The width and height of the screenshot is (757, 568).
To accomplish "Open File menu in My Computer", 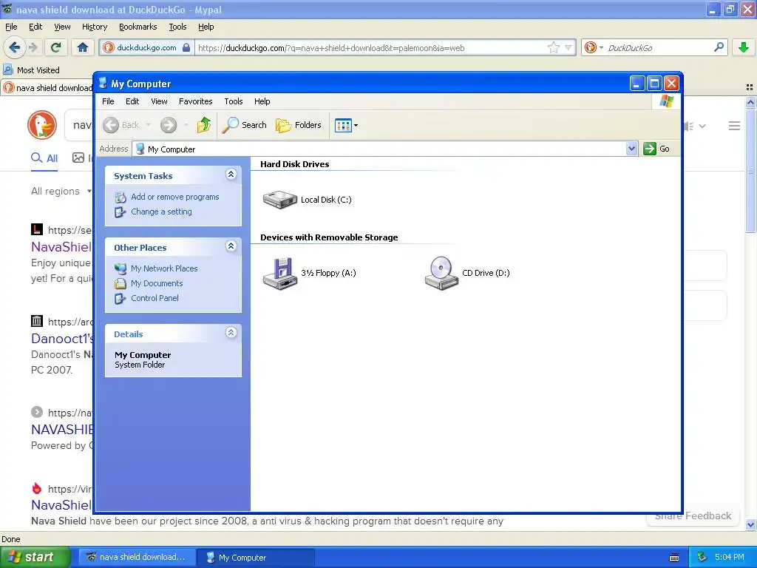I will pyautogui.click(x=108, y=101).
